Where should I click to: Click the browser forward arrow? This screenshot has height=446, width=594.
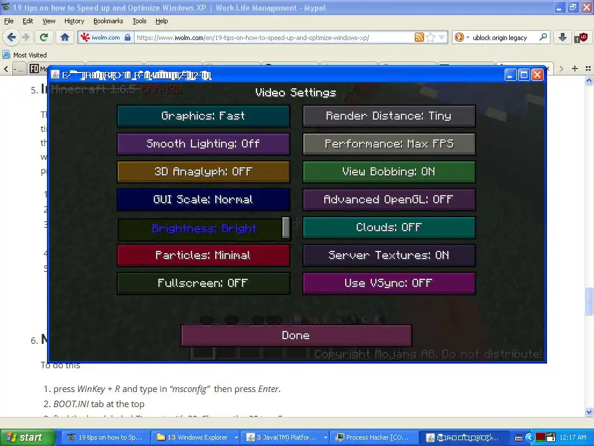pyautogui.click(x=26, y=37)
